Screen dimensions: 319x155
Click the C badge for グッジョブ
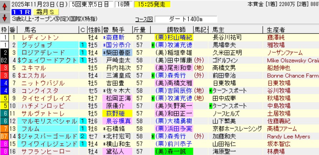pos(82,45)
